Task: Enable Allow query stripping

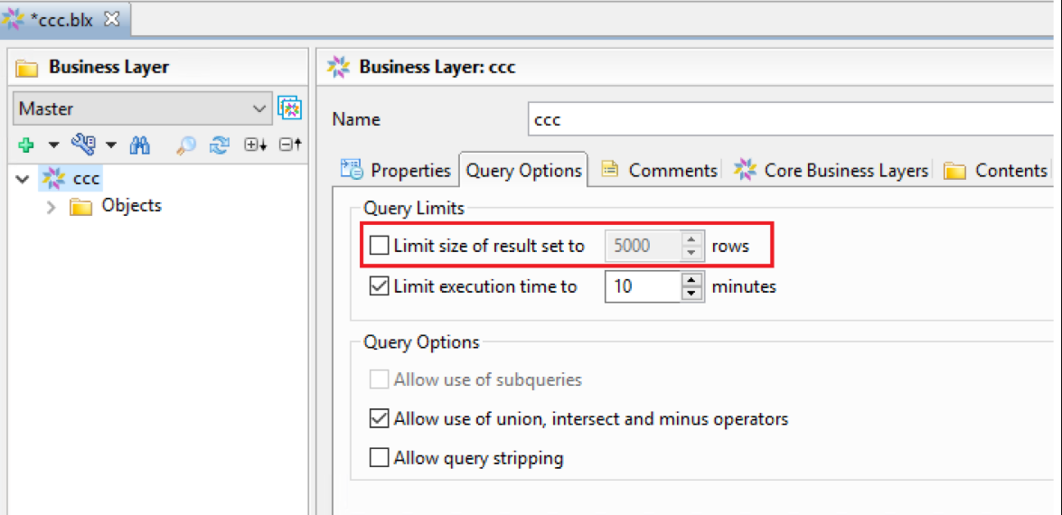Action: [380, 458]
